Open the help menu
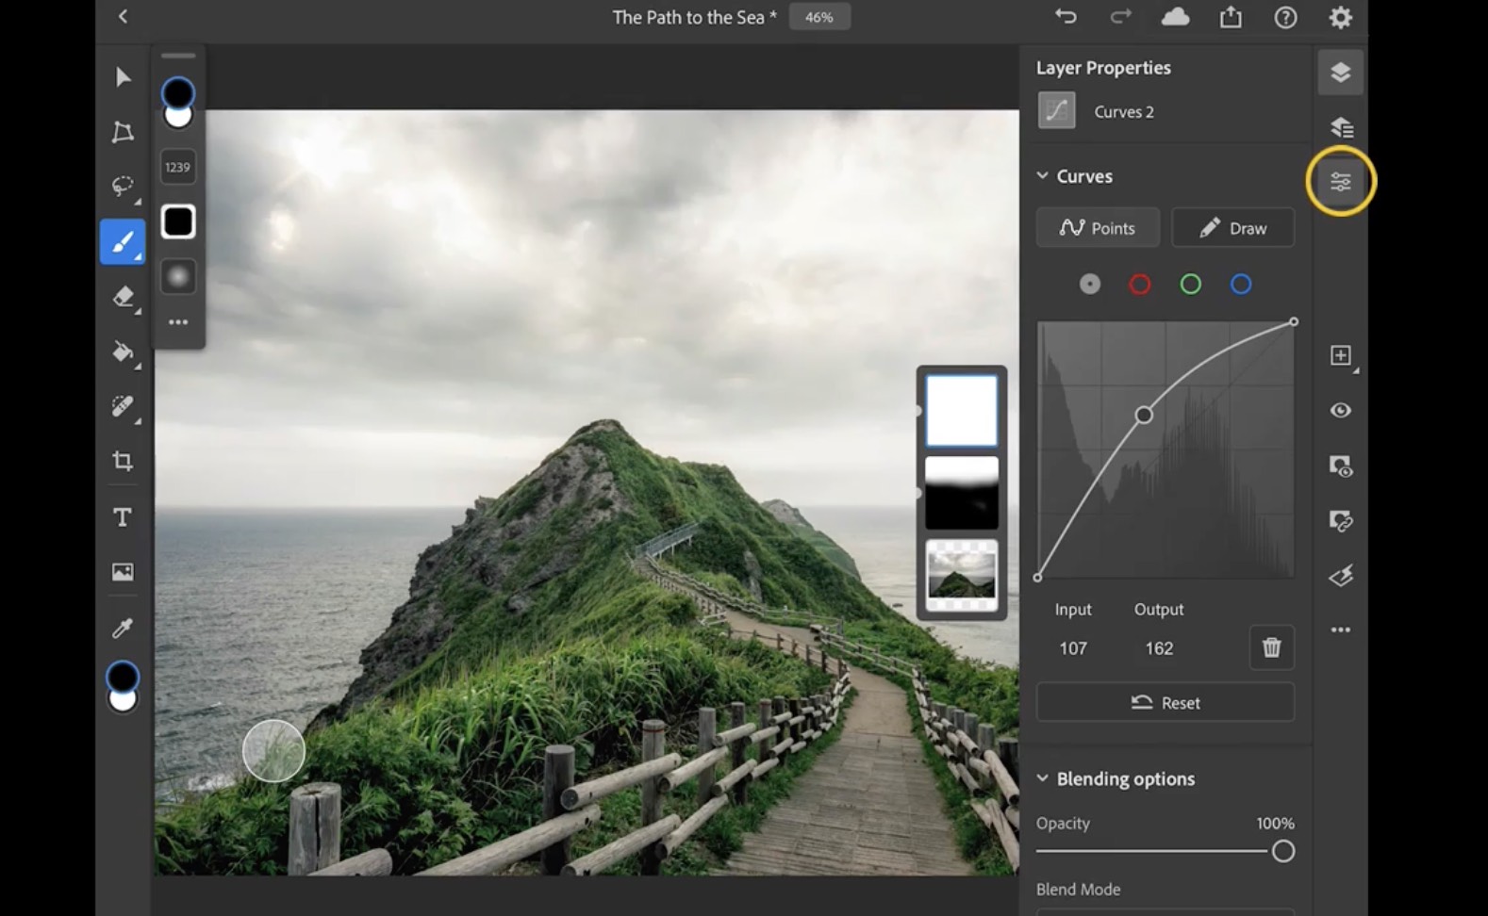 point(1285,17)
